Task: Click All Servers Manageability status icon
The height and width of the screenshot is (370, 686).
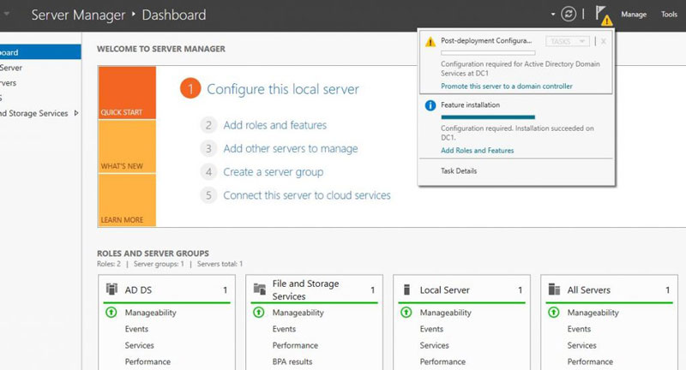Action: pyautogui.click(x=553, y=313)
